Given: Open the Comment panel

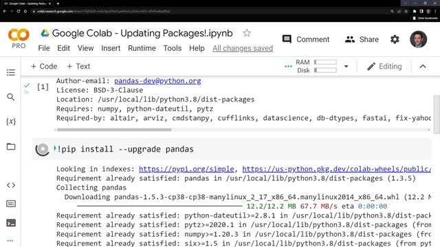Looking at the screenshot, I should click(x=305, y=39).
